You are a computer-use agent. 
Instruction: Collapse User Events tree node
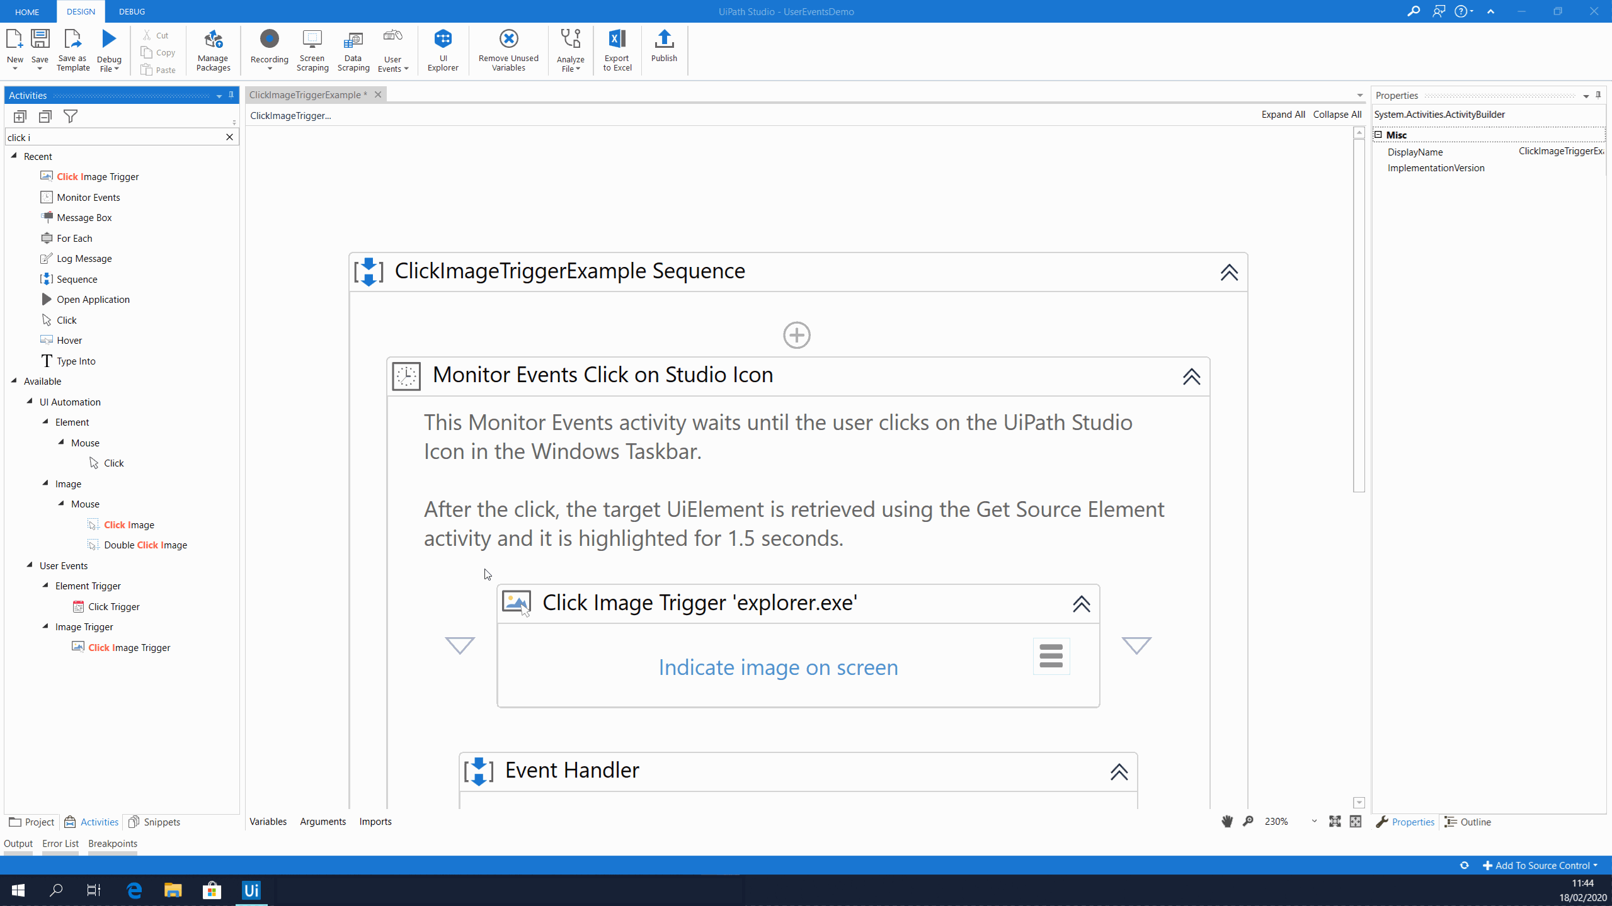[x=30, y=565]
